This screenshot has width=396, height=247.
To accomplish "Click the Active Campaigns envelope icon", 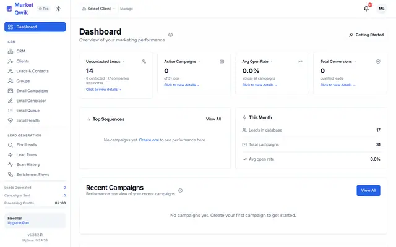I will pyautogui.click(x=222, y=62).
